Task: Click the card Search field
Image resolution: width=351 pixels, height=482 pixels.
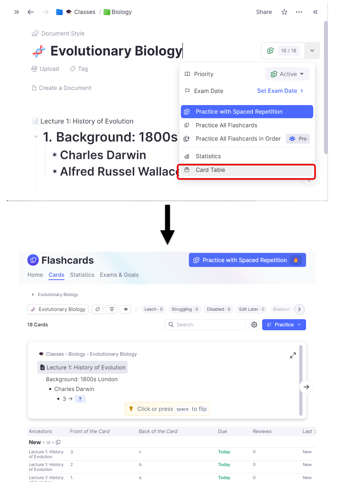Action: click(208, 325)
